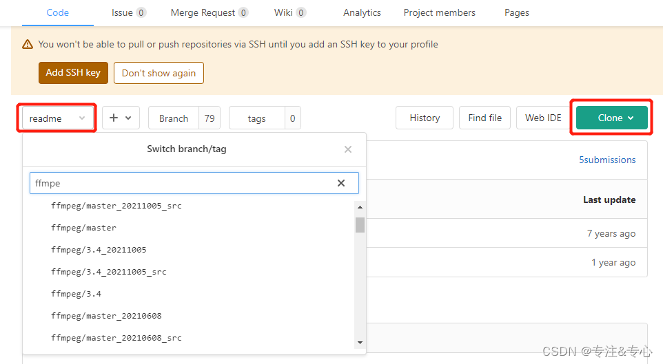Select branch ffmpeg/master
Screen dimensions: 663x364
coord(83,228)
